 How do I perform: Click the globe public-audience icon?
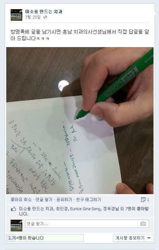[45, 17]
